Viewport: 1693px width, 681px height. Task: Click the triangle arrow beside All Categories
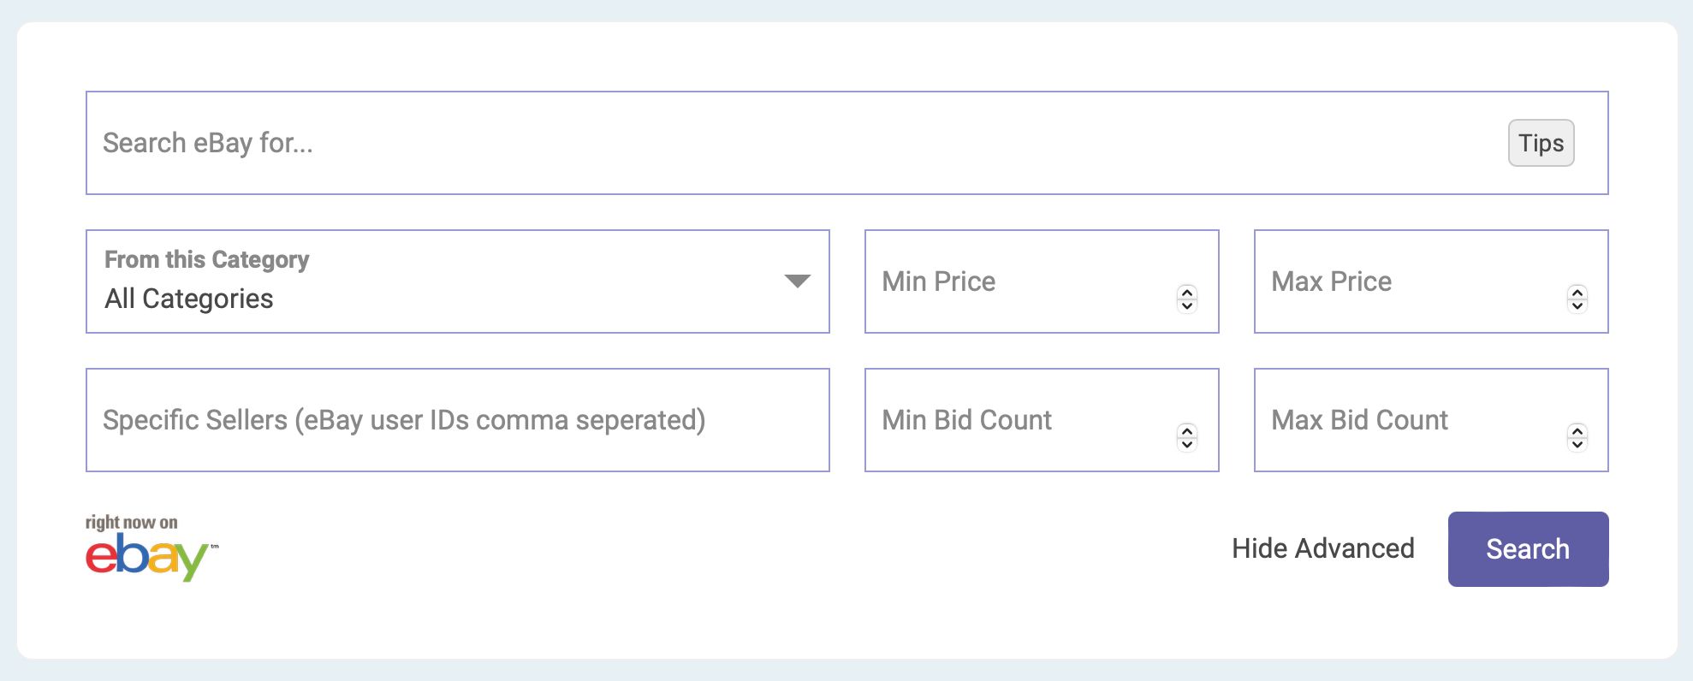tap(797, 281)
